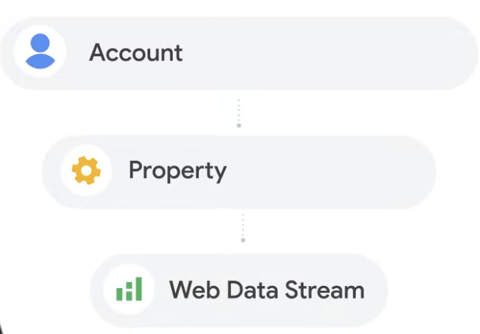Click the dark curved corner at bottom left

coord(1,327)
